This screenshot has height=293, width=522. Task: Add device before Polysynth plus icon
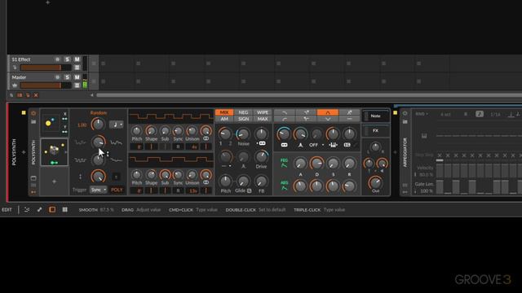click(24, 152)
